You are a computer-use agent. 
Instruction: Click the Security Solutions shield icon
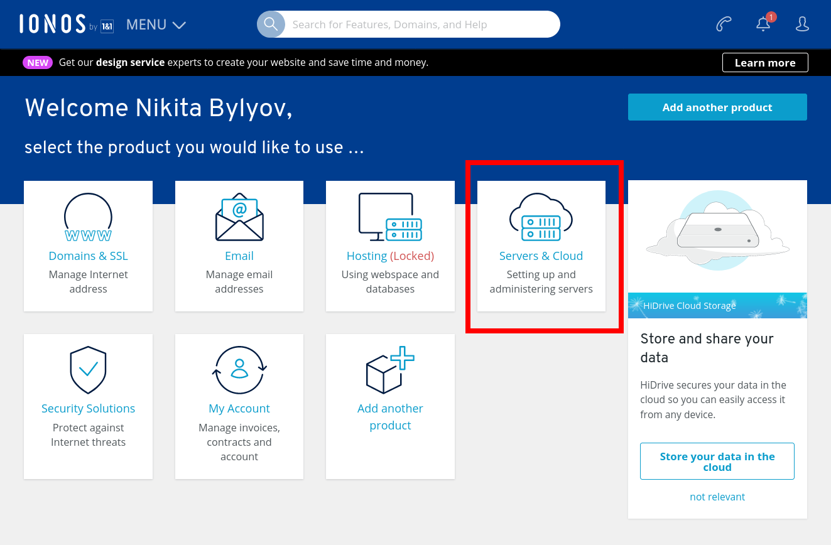88,370
